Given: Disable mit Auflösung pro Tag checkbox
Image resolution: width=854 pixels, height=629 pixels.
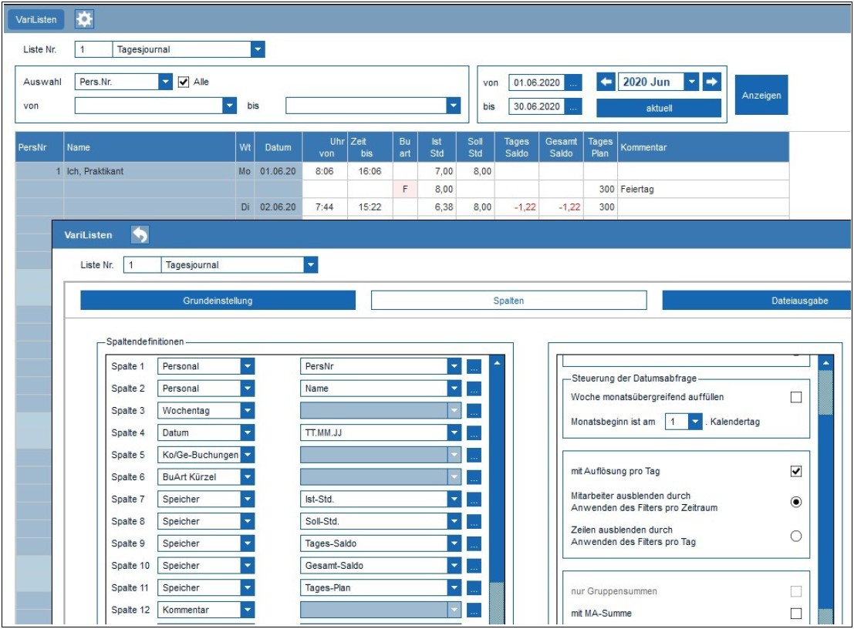Looking at the screenshot, I should (x=796, y=471).
